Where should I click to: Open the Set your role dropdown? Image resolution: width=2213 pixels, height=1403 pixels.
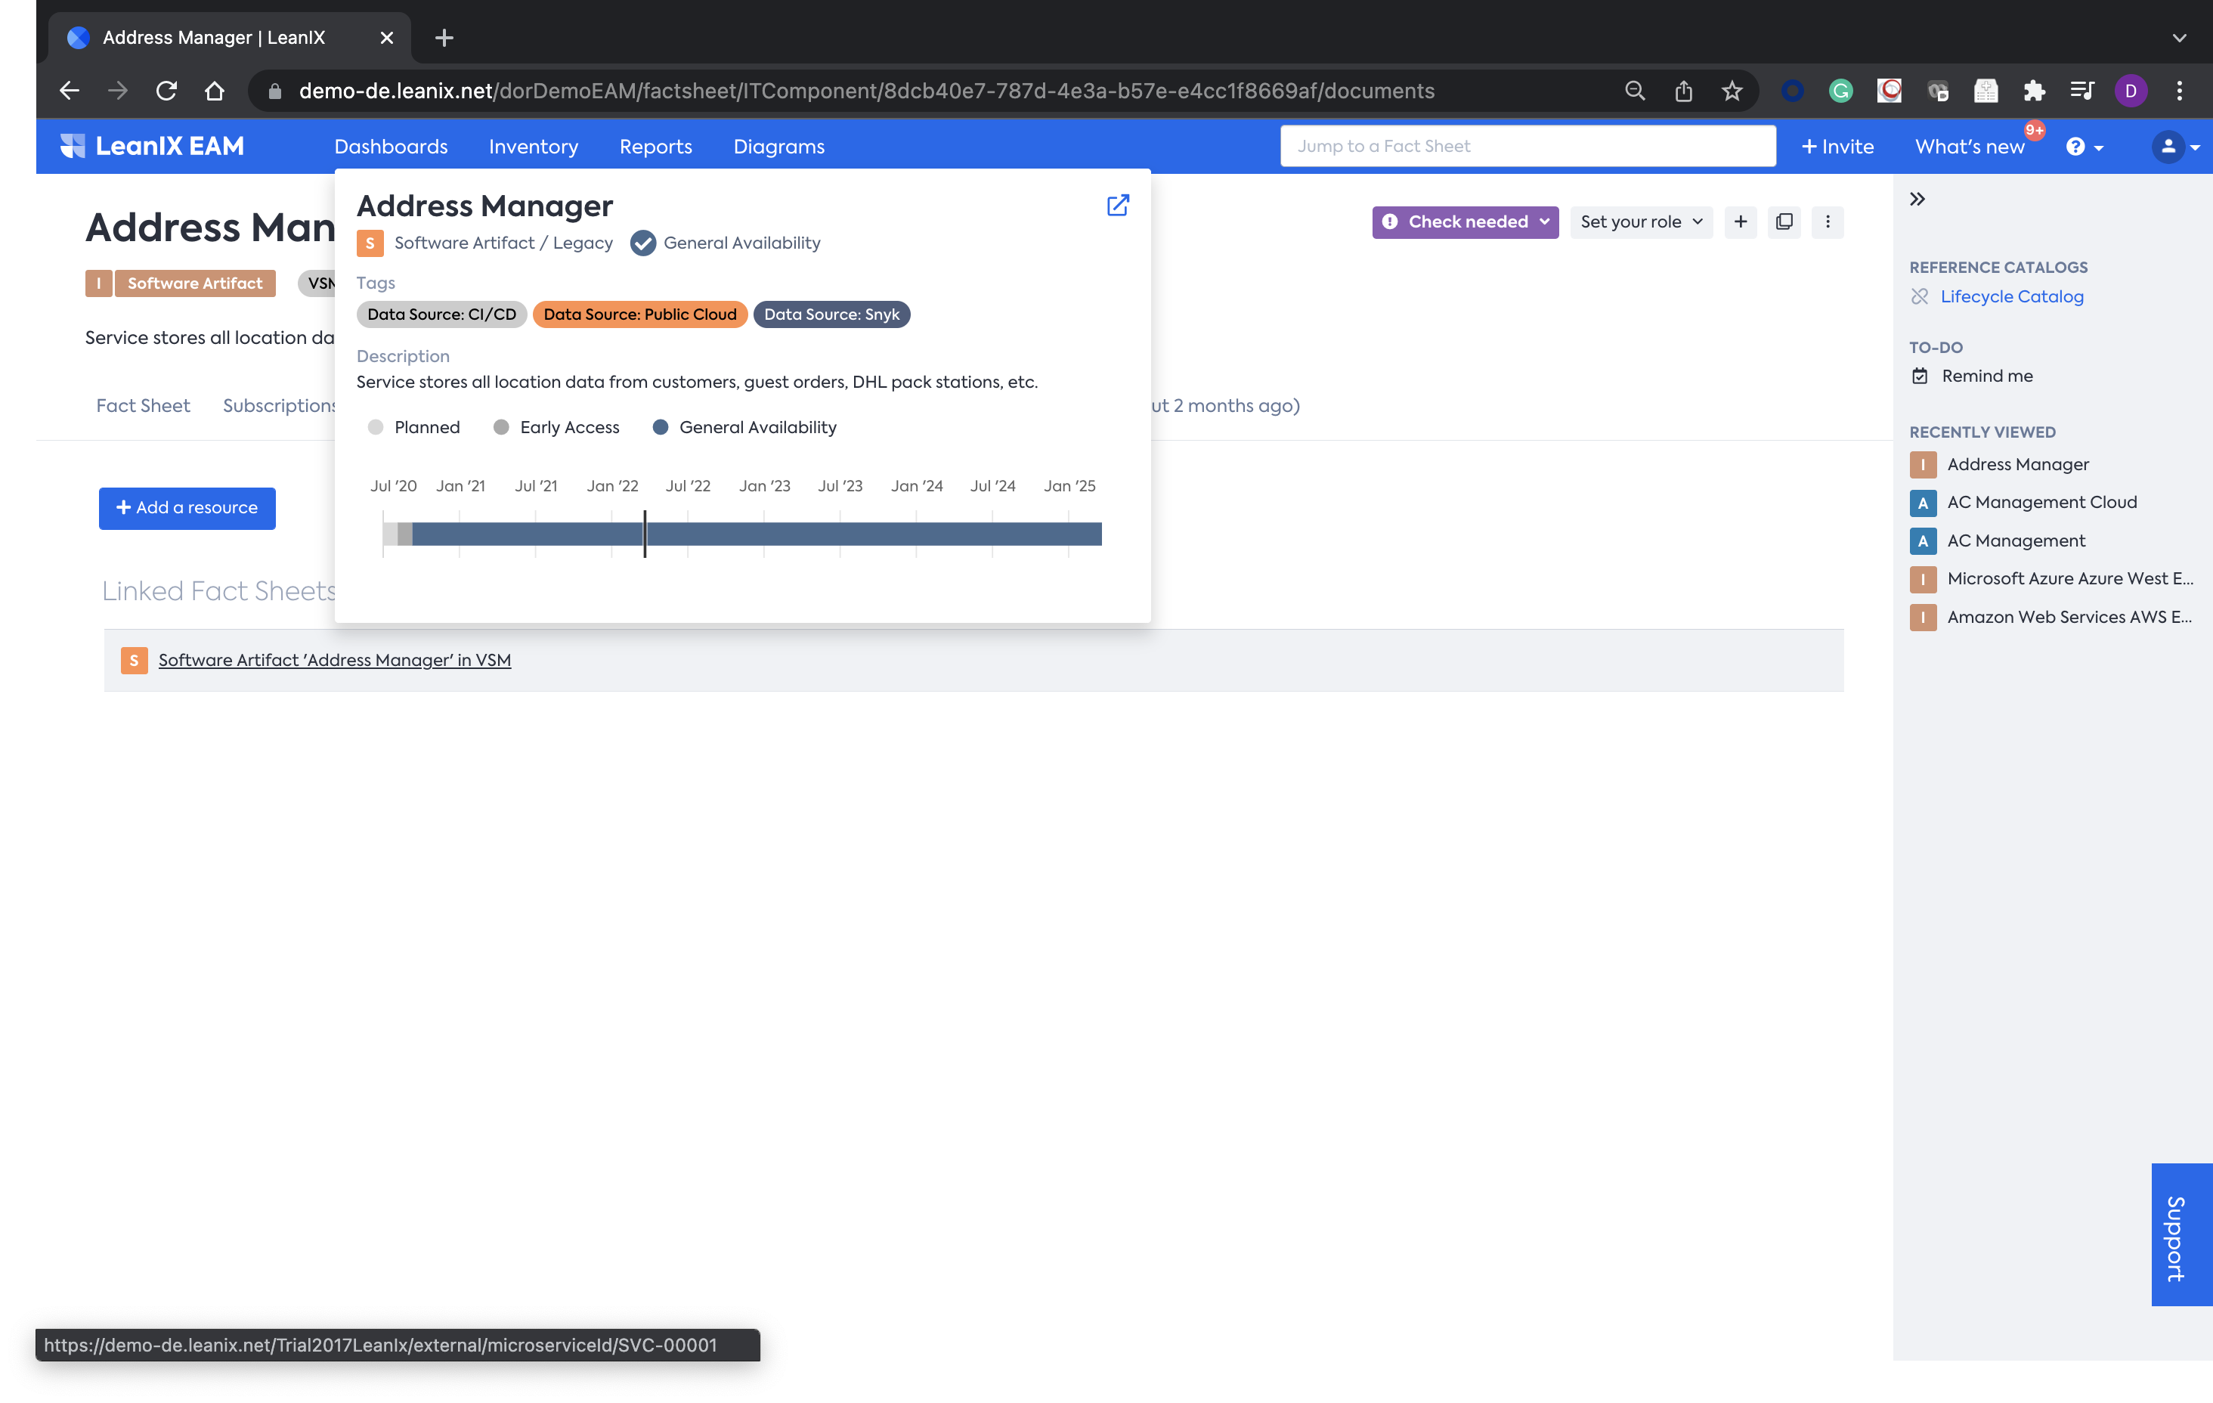(x=1640, y=221)
